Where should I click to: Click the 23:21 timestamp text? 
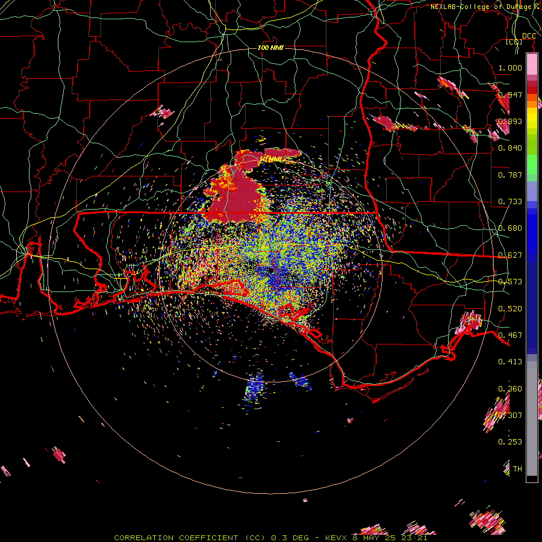click(x=414, y=538)
